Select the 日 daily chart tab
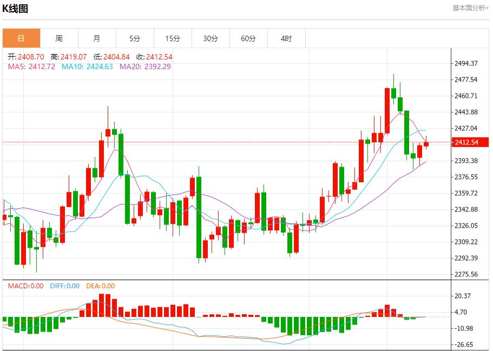Screen dimensions: 493x351 (21, 38)
